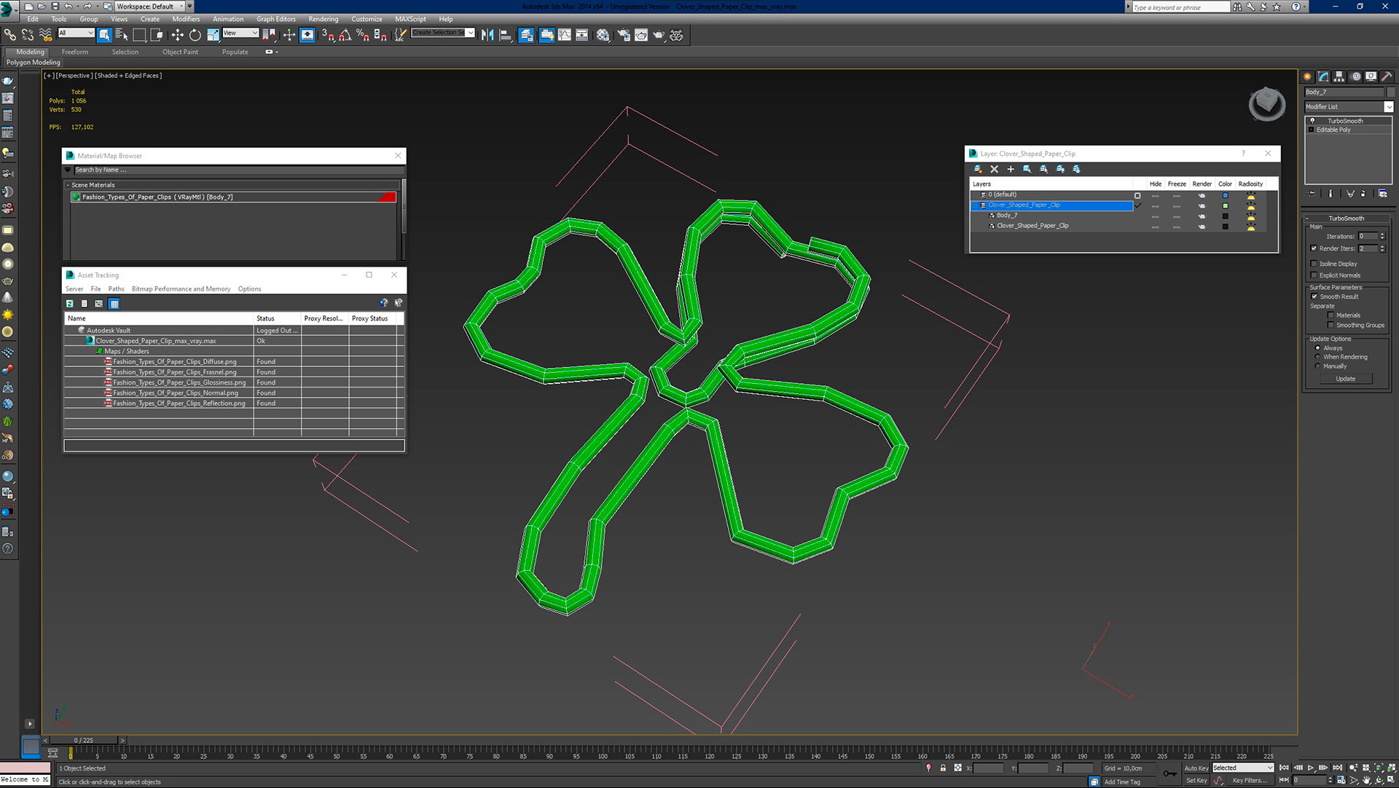This screenshot has width=1399, height=788.
Task: Switch to the Create command panel
Action: [1308, 76]
